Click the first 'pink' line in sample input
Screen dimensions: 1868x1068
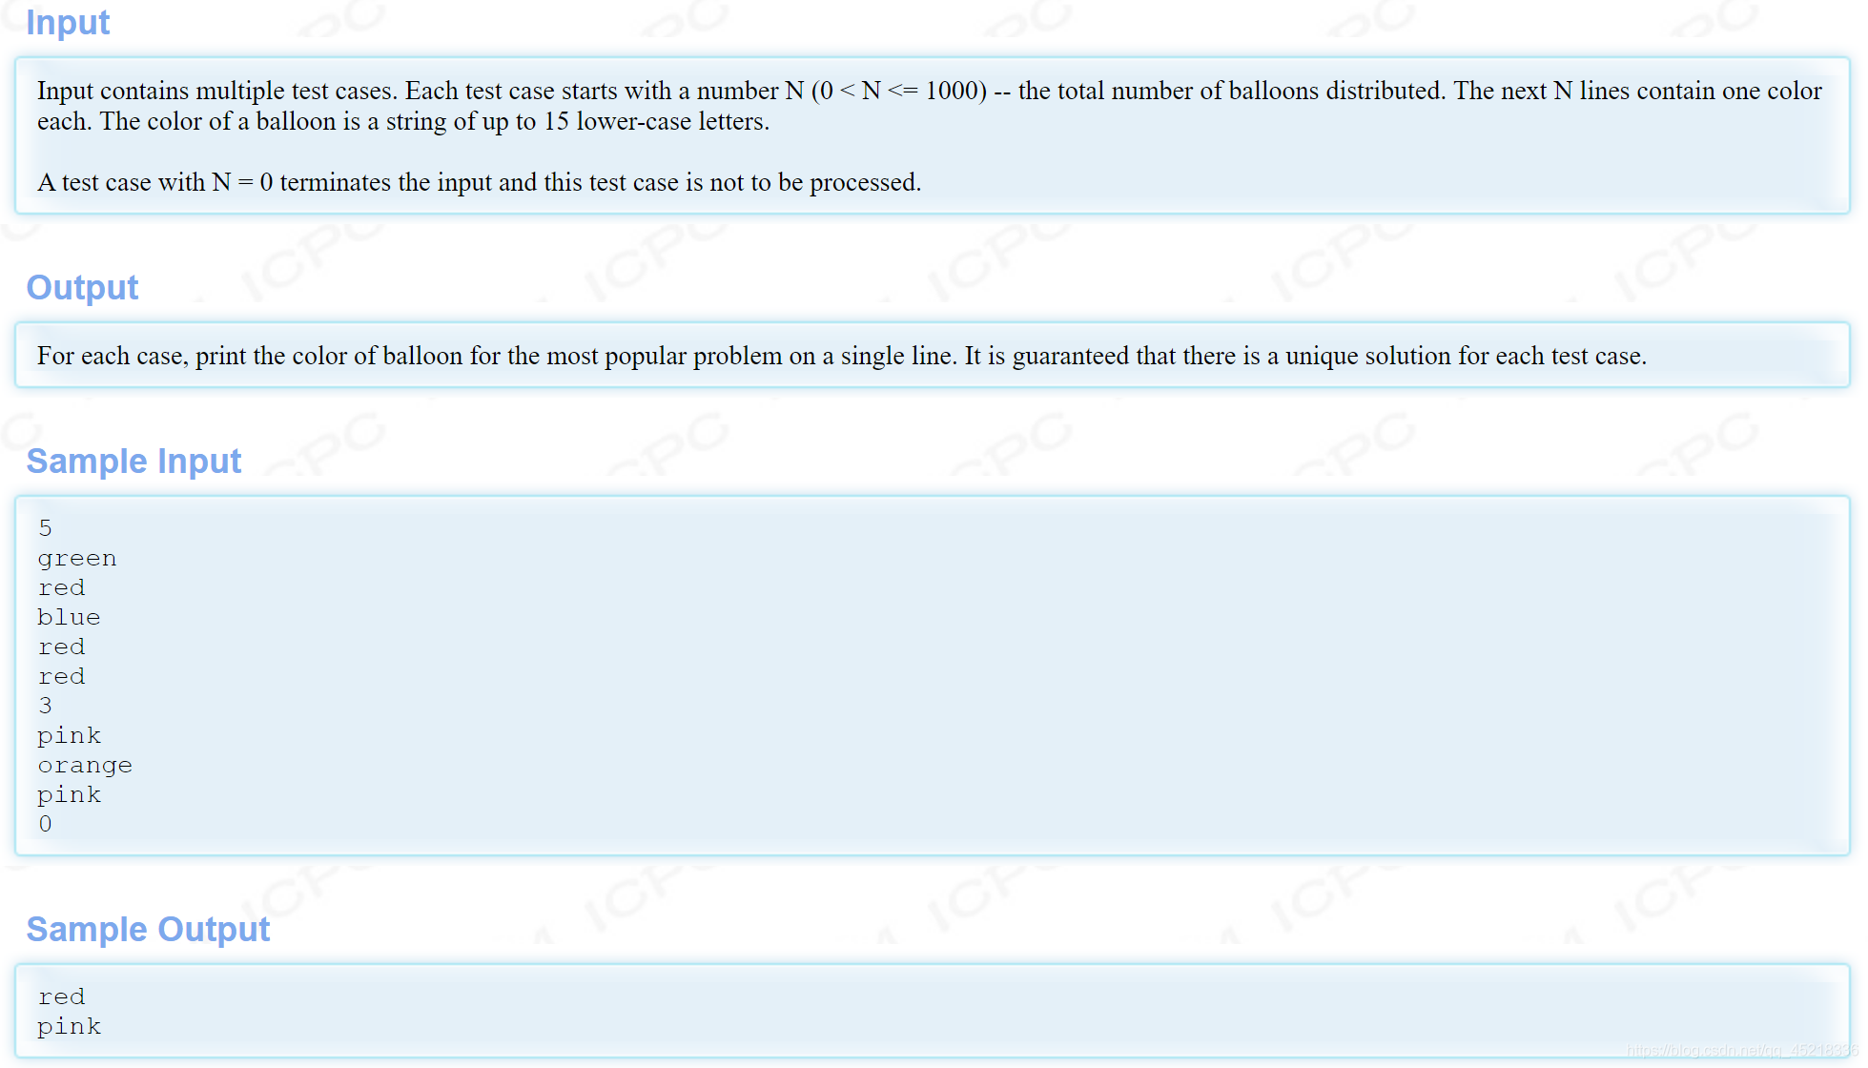pyautogui.click(x=69, y=735)
